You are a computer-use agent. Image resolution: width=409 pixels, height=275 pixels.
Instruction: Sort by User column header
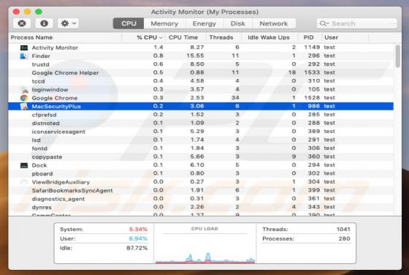[345, 37]
